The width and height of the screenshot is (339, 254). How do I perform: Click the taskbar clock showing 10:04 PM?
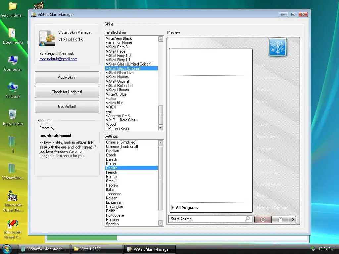tap(326, 249)
